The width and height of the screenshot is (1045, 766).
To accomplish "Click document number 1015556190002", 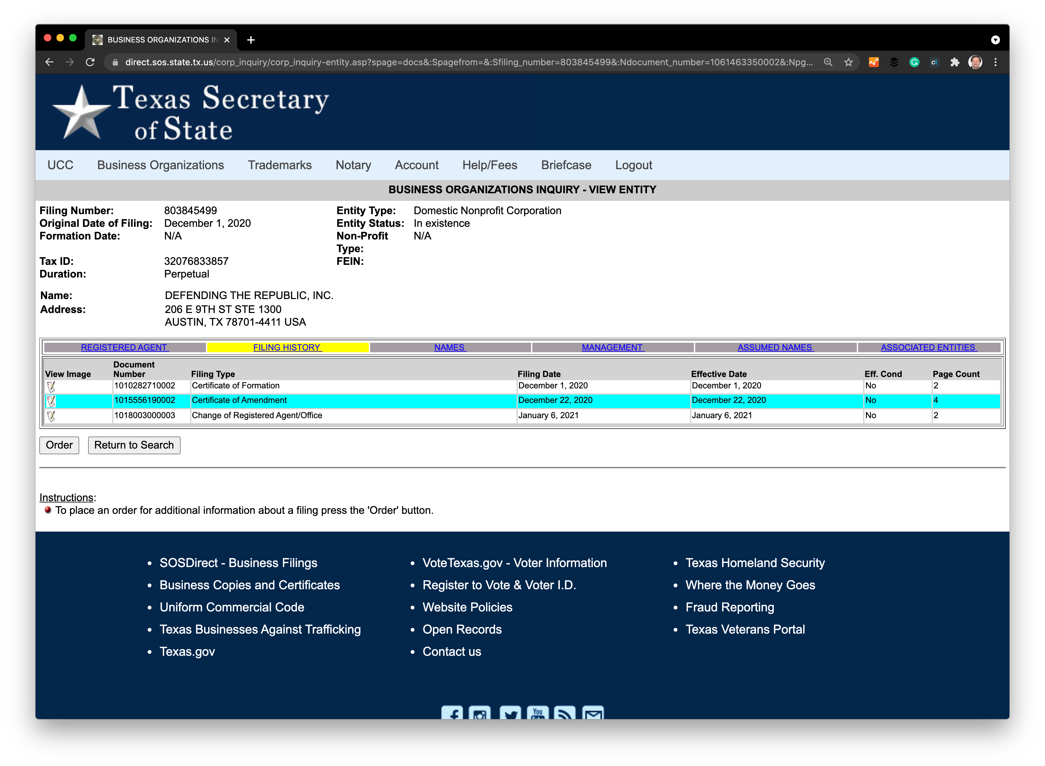I will 145,400.
